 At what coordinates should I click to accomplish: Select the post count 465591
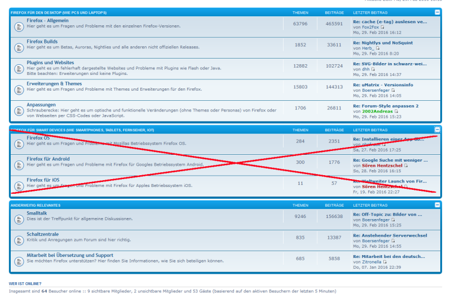(x=334, y=24)
